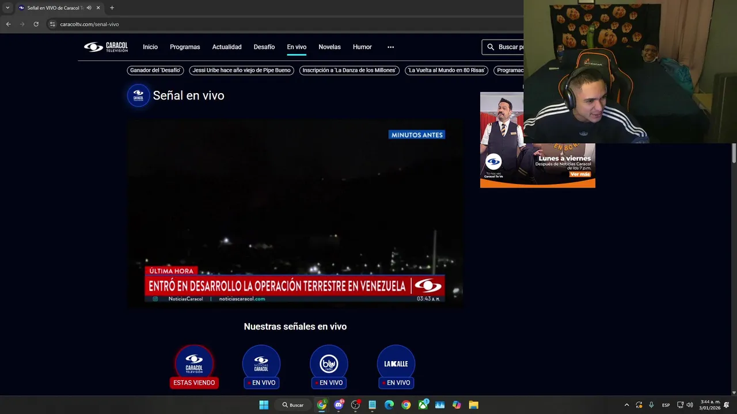Click the Caracol icon beside Señal en vivo
The width and height of the screenshot is (737, 414).
pyautogui.click(x=138, y=95)
